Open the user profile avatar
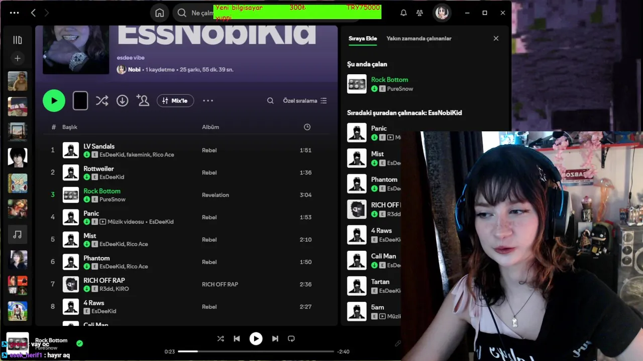 442,13
